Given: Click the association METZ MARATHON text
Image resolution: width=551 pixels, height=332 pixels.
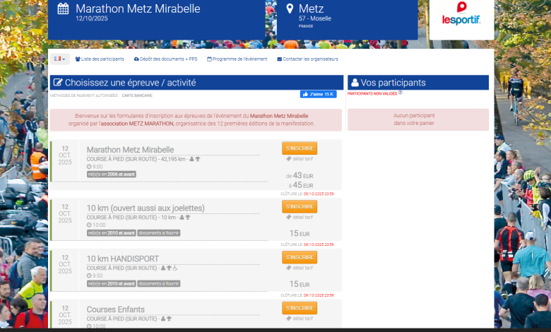Looking at the screenshot, I should [x=138, y=124].
